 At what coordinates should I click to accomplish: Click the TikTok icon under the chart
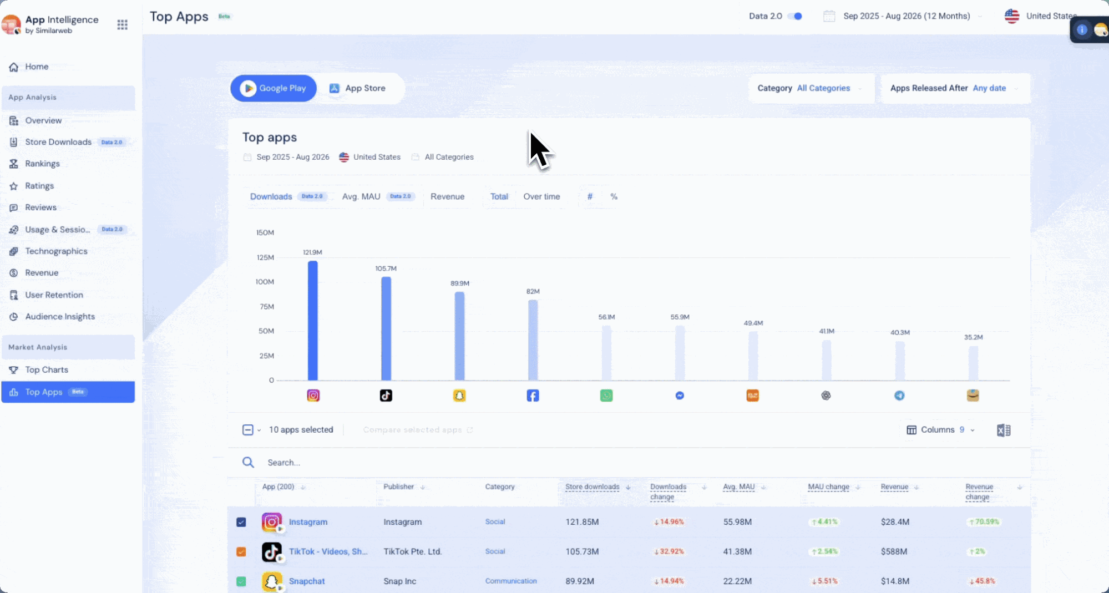click(386, 396)
